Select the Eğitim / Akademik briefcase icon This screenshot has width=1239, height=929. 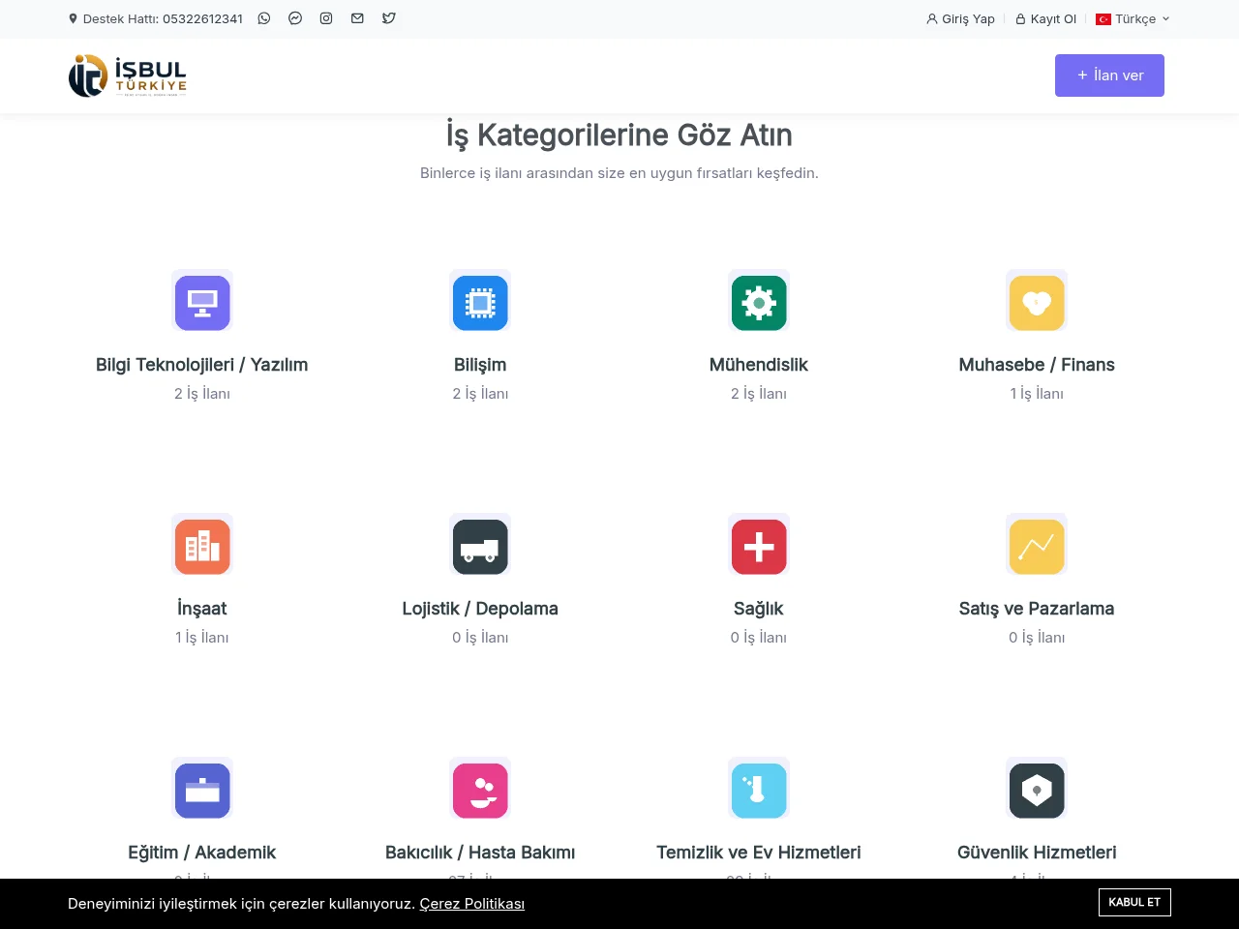coord(202,791)
